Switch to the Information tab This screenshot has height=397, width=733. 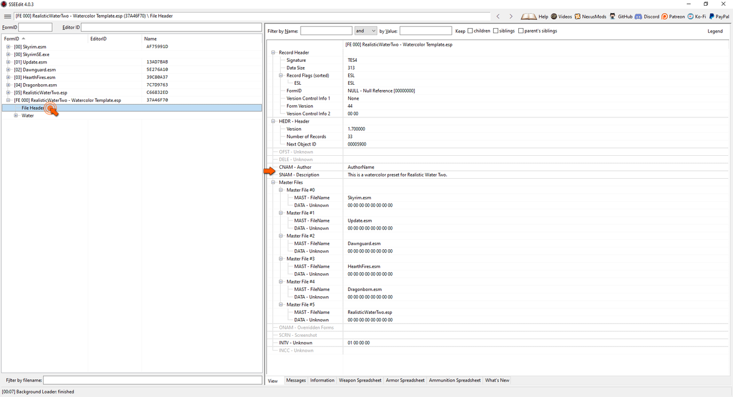pos(322,380)
